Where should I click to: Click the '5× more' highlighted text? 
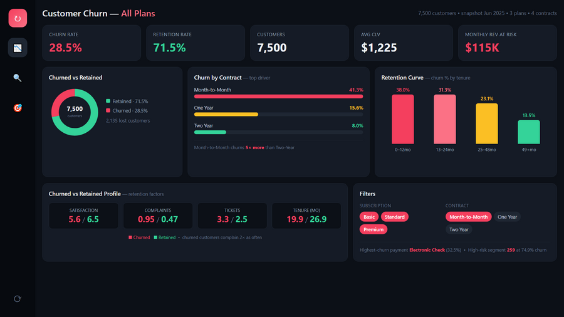pyautogui.click(x=254, y=147)
